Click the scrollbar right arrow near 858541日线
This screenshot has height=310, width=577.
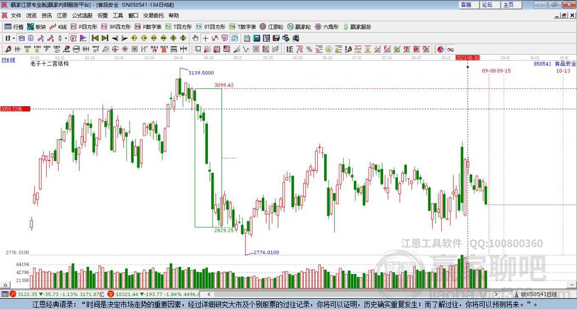[496, 294]
